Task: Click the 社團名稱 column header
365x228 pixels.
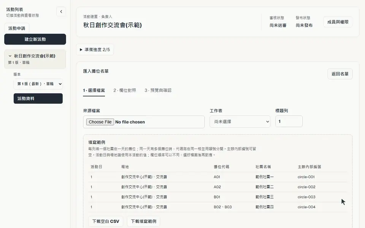Action: tap(263, 166)
